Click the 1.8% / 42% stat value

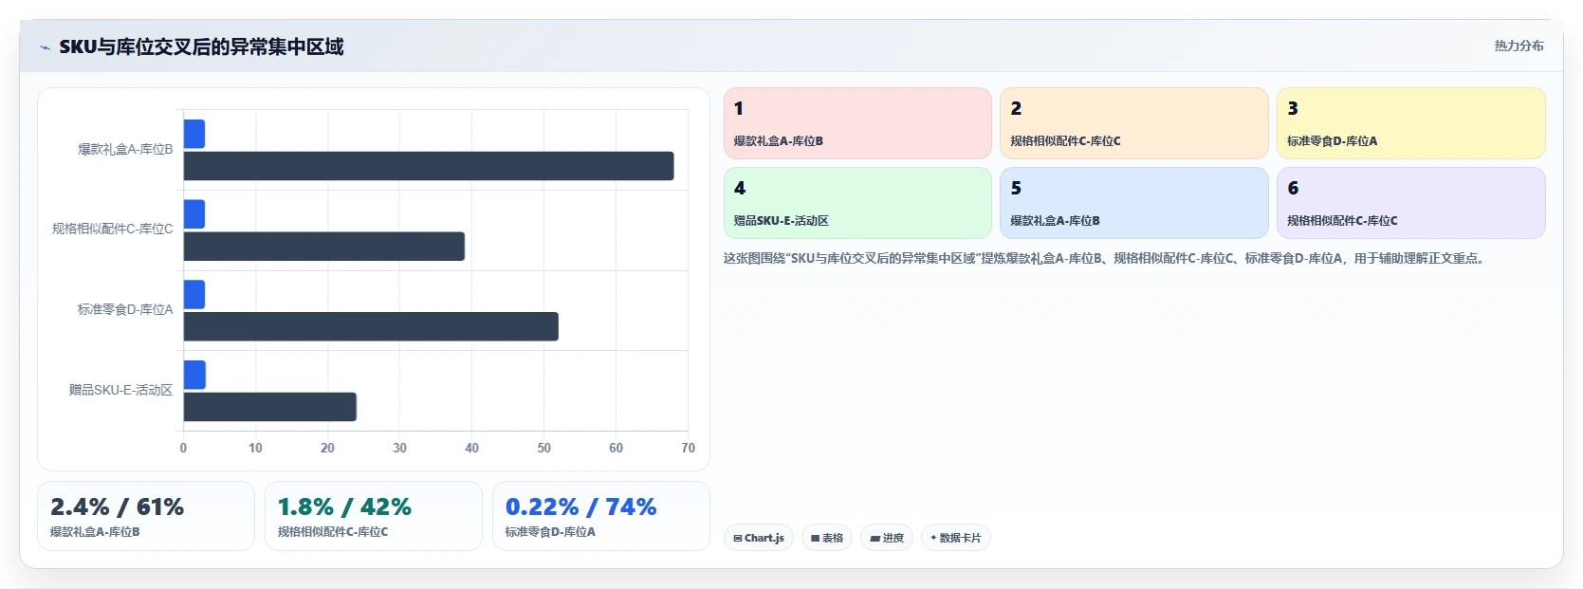point(344,506)
